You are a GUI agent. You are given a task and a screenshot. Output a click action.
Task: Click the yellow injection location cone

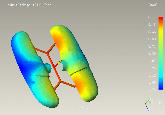[x=59, y=63]
